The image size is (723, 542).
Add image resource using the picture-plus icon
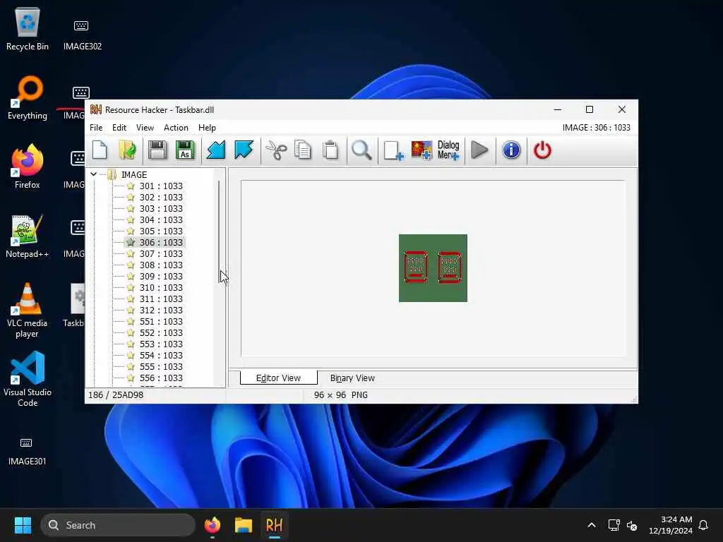click(422, 150)
